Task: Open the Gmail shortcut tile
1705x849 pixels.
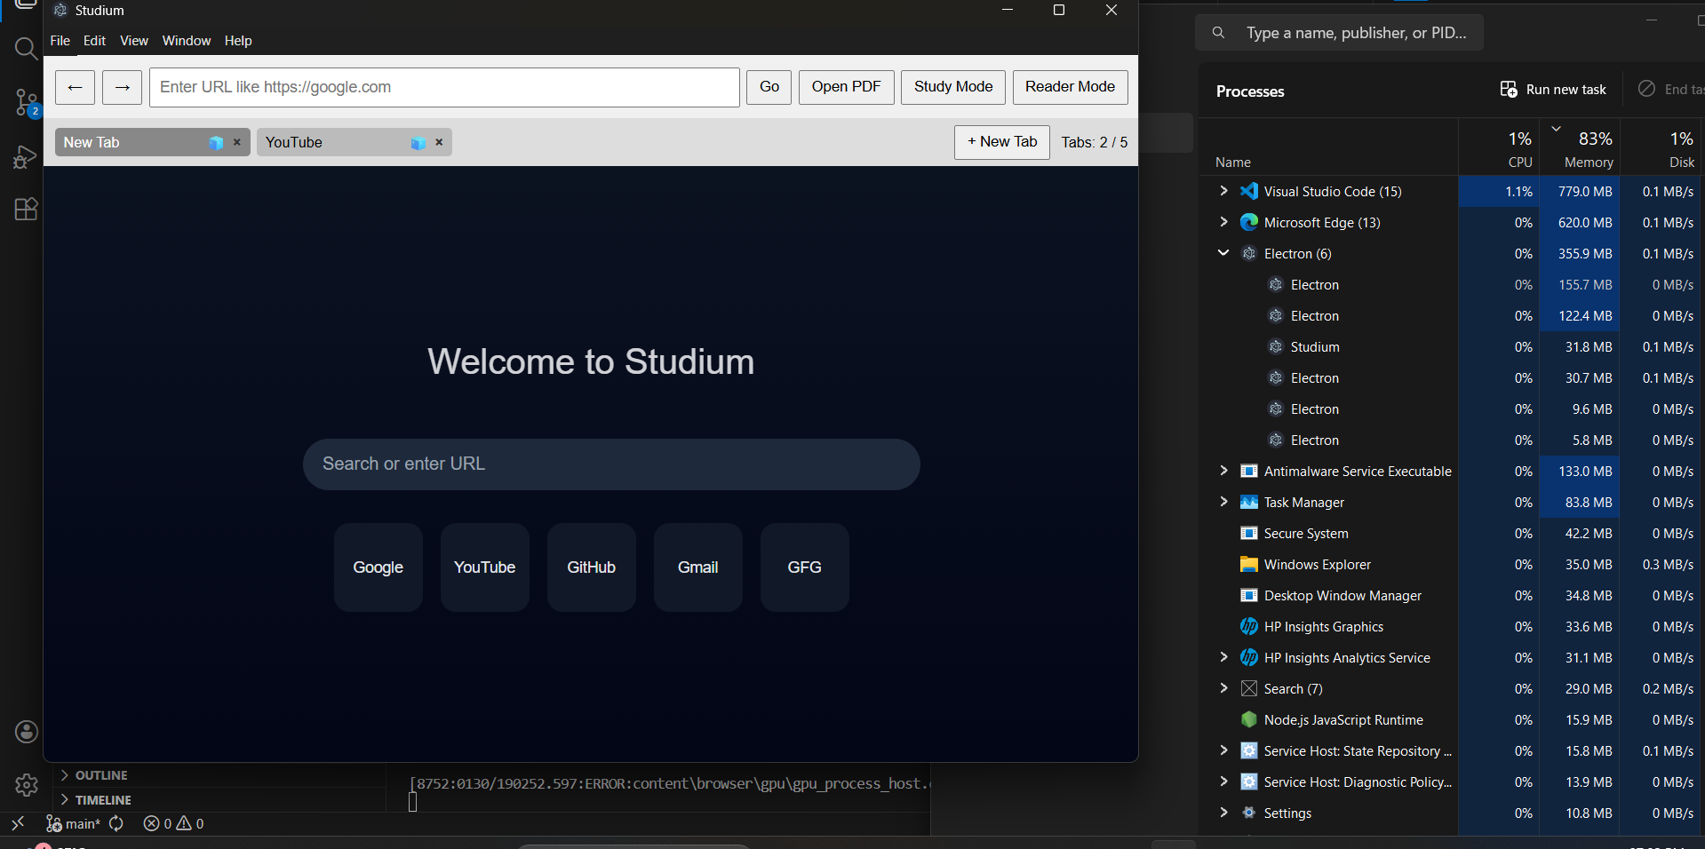Action: click(x=698, y=567)
